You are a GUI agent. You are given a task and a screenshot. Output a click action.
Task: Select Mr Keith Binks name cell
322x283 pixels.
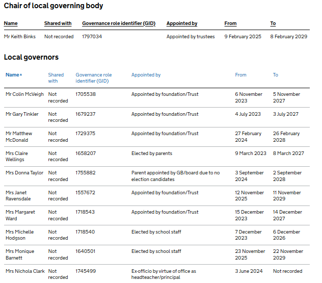(20, 37)
